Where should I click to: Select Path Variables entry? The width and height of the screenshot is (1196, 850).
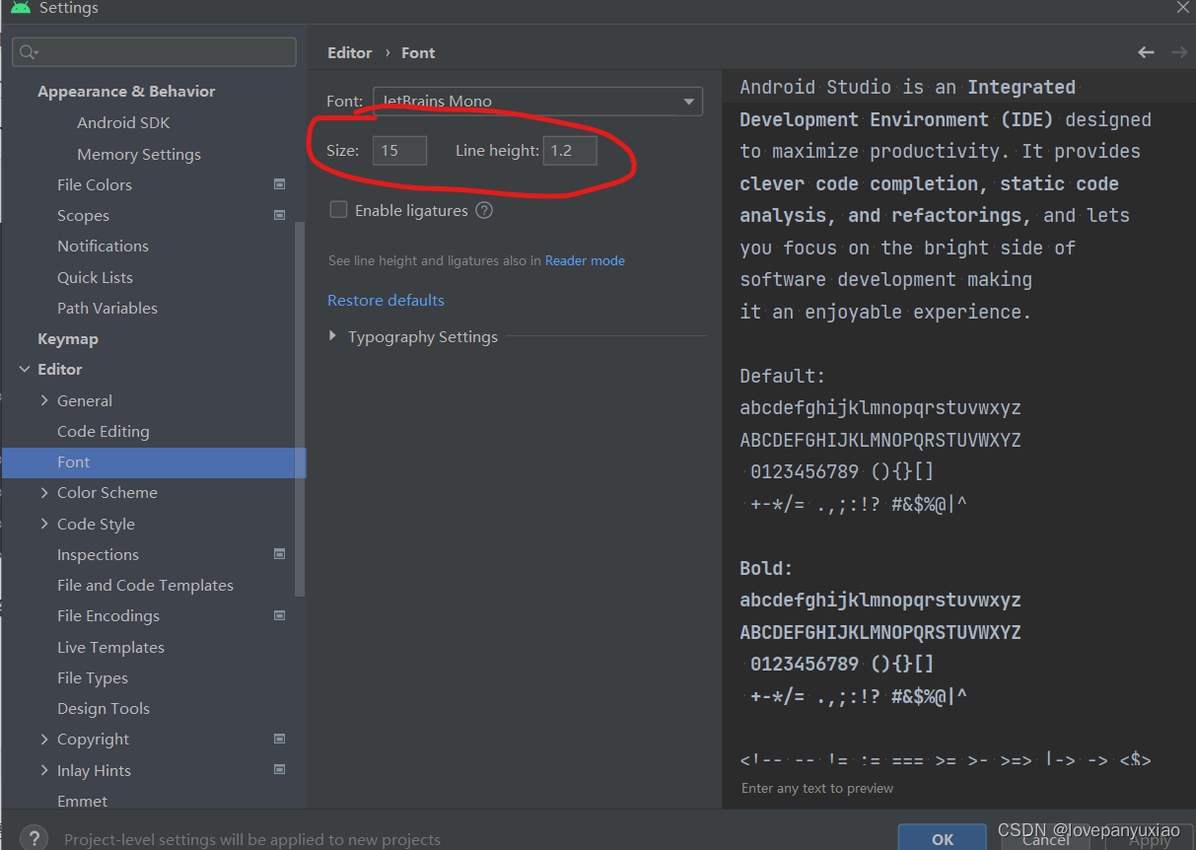pyautogui.click(x=107, y=308)
